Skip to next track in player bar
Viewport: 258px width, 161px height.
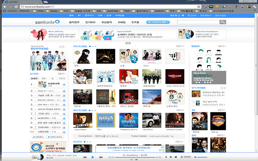102,157
